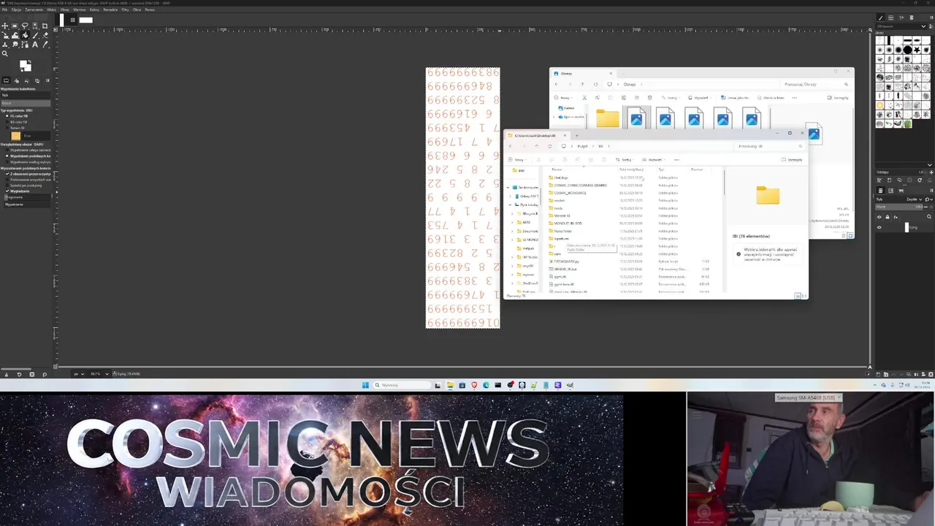Refresh the IBI Explorer window
Image resolution: width=935 pixels, height=526 pixels.
point(550,146)
